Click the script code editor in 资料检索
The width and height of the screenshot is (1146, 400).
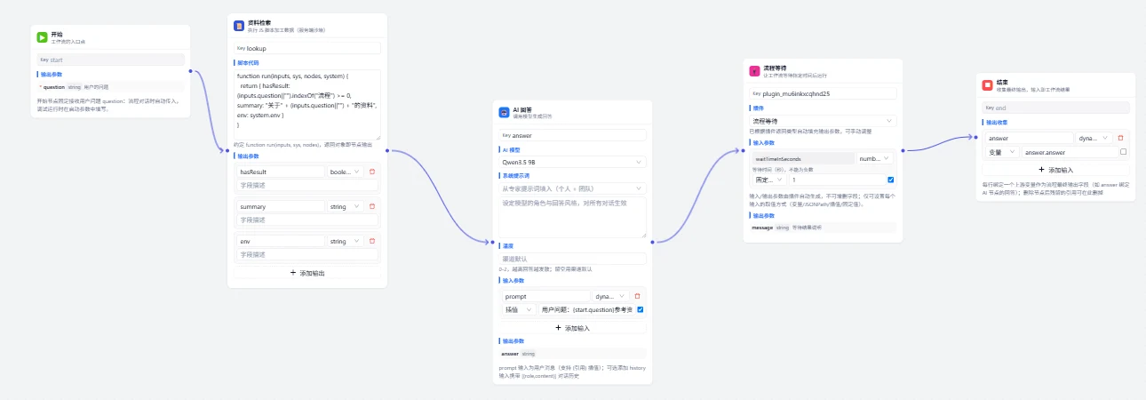click(x=307, y=105)
